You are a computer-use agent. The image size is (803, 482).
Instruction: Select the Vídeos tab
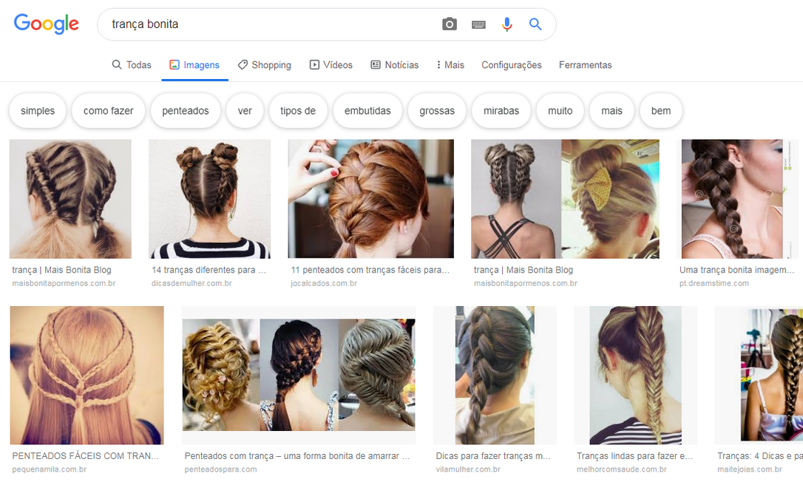pos(331,65)
